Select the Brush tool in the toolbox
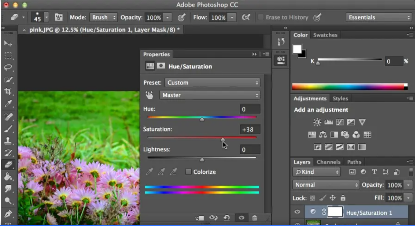This screenshot has height=226, width=415. (8, 129)
